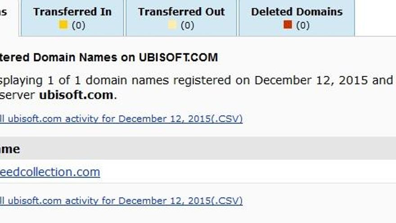This screenshot has height=223, width=396.
Task: Click the Domain Names on UBISOFT.COM heading
Action: pyautogui.click(x=108, y=58)
